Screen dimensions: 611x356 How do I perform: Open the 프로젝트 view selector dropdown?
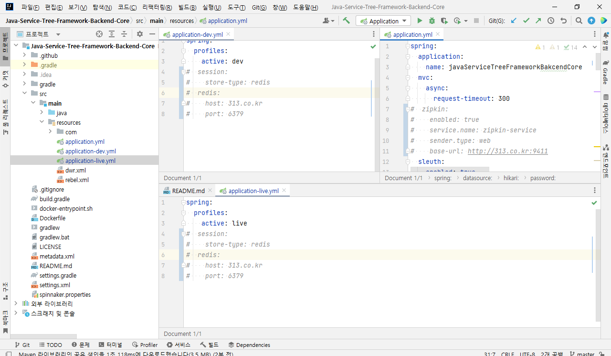[x=58, y=34]
